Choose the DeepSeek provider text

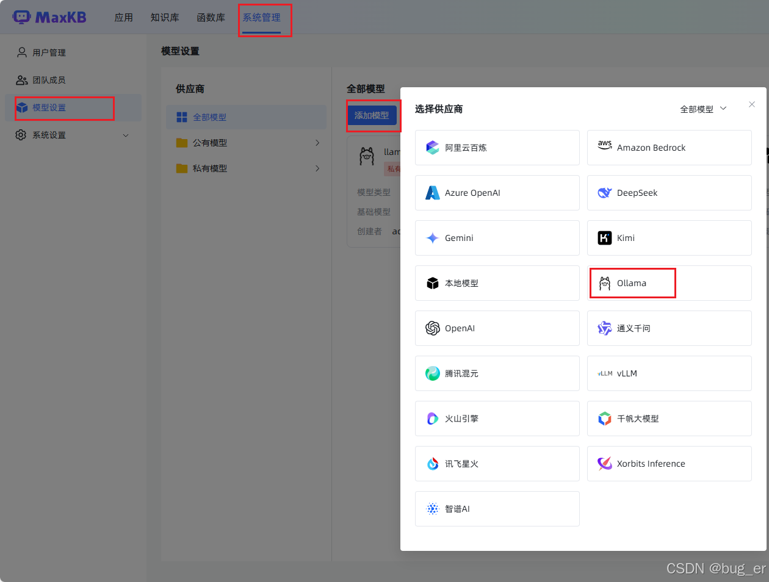[637, 193]
